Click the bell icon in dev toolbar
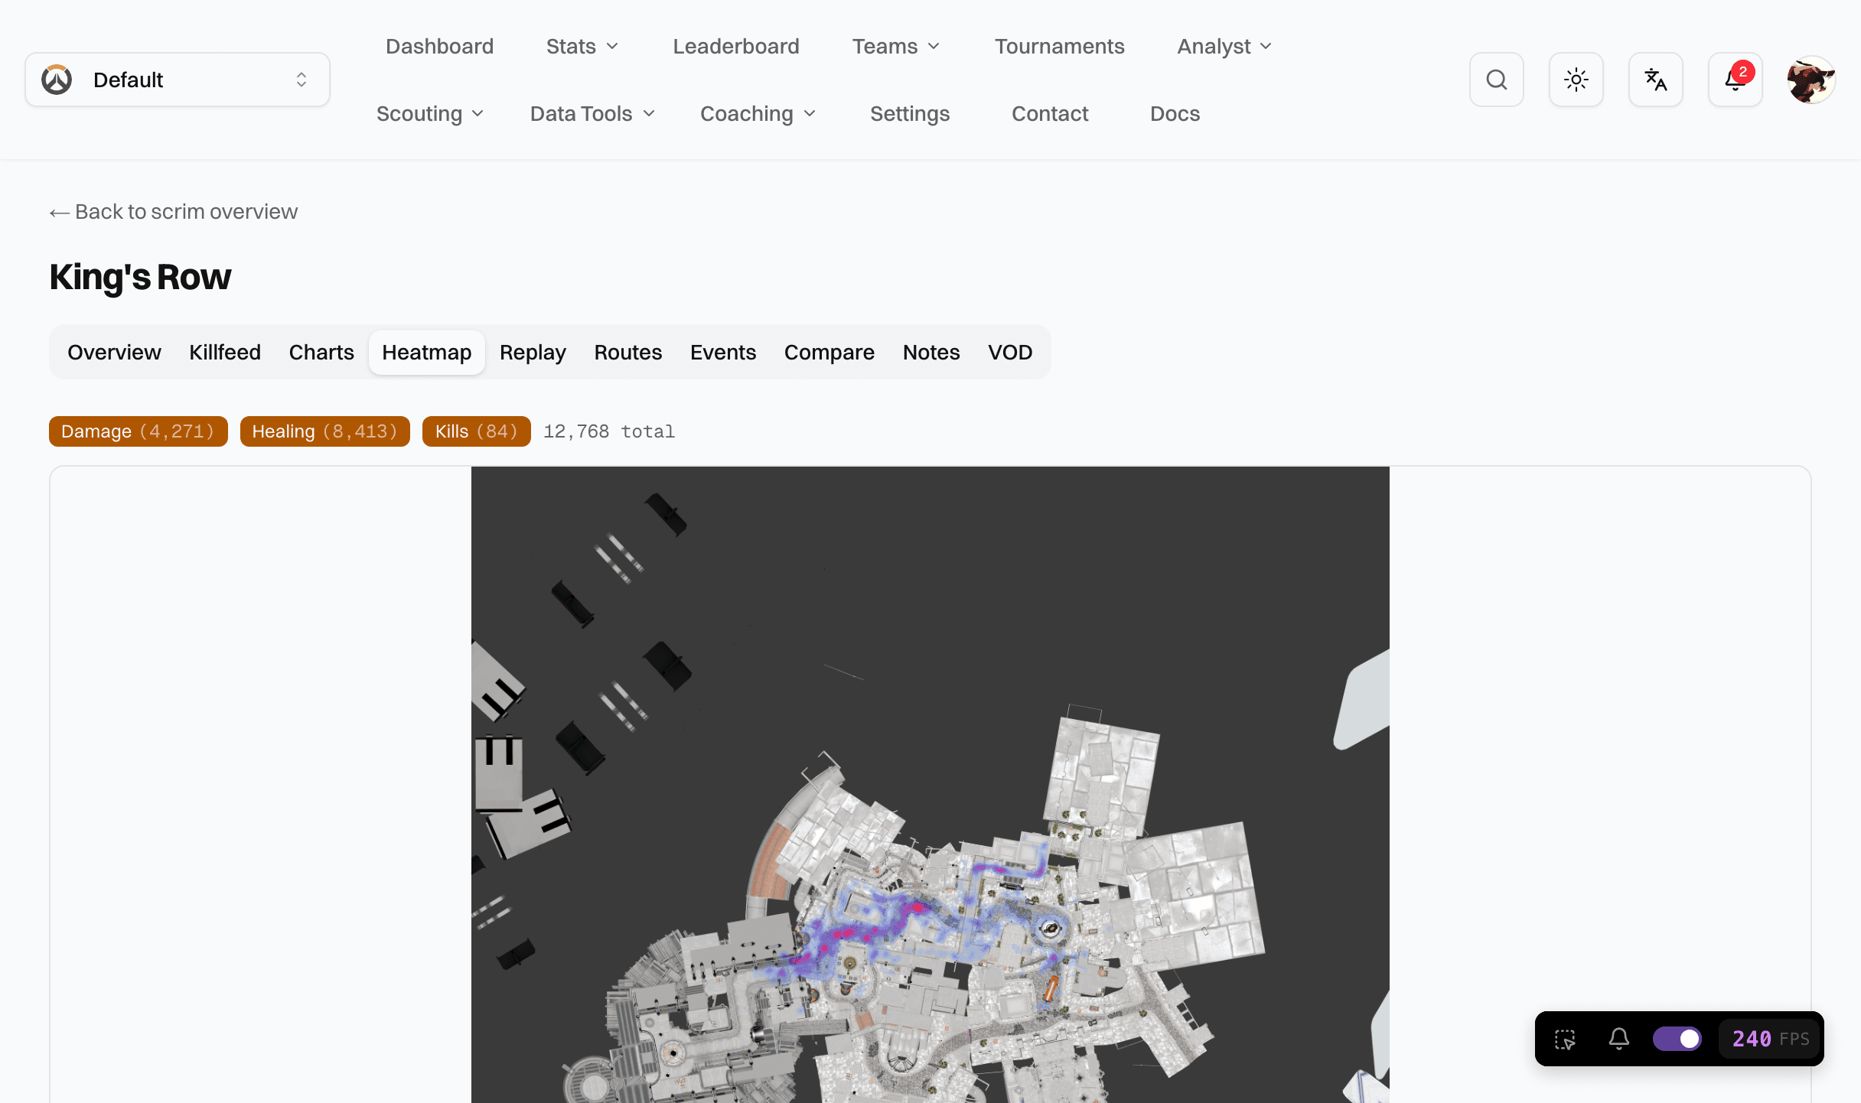1861x1103 pixels. click(1618, 1039)
